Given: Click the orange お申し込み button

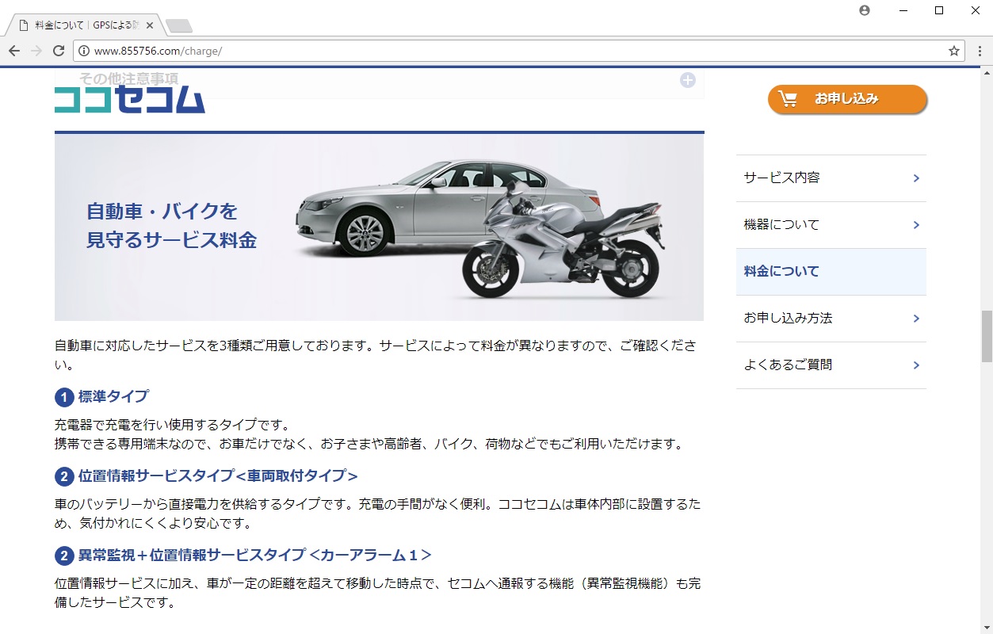Looking at the screenshot, I should [847, 99].
